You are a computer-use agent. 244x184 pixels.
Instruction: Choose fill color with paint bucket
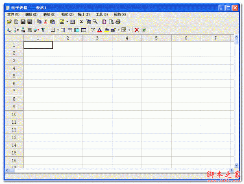(x=107, y=30)
